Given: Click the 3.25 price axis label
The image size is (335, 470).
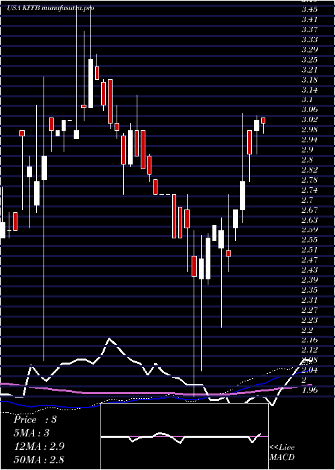Looking at the screenshot, I should point(310,60).
